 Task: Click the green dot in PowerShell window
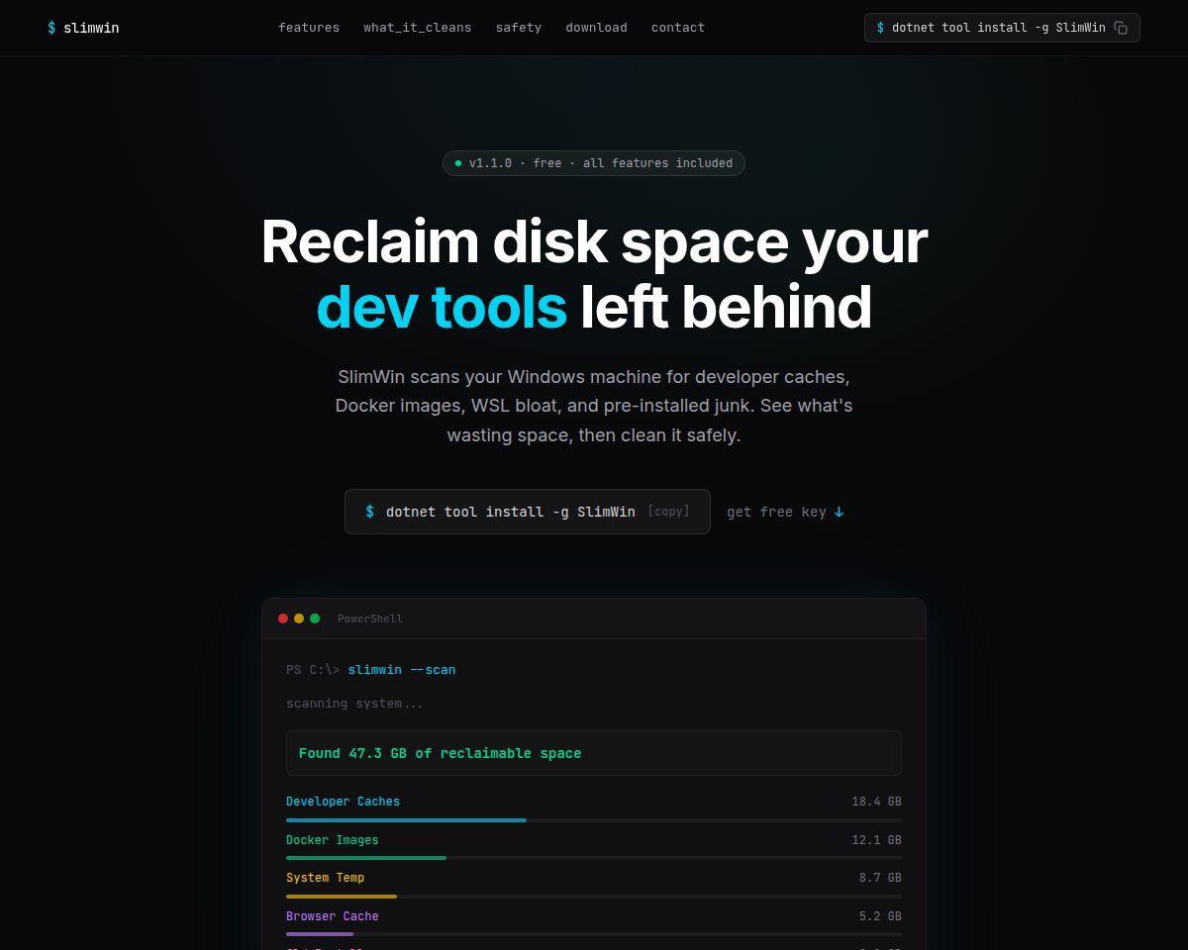pyautogui.click(x=315, y=618)
